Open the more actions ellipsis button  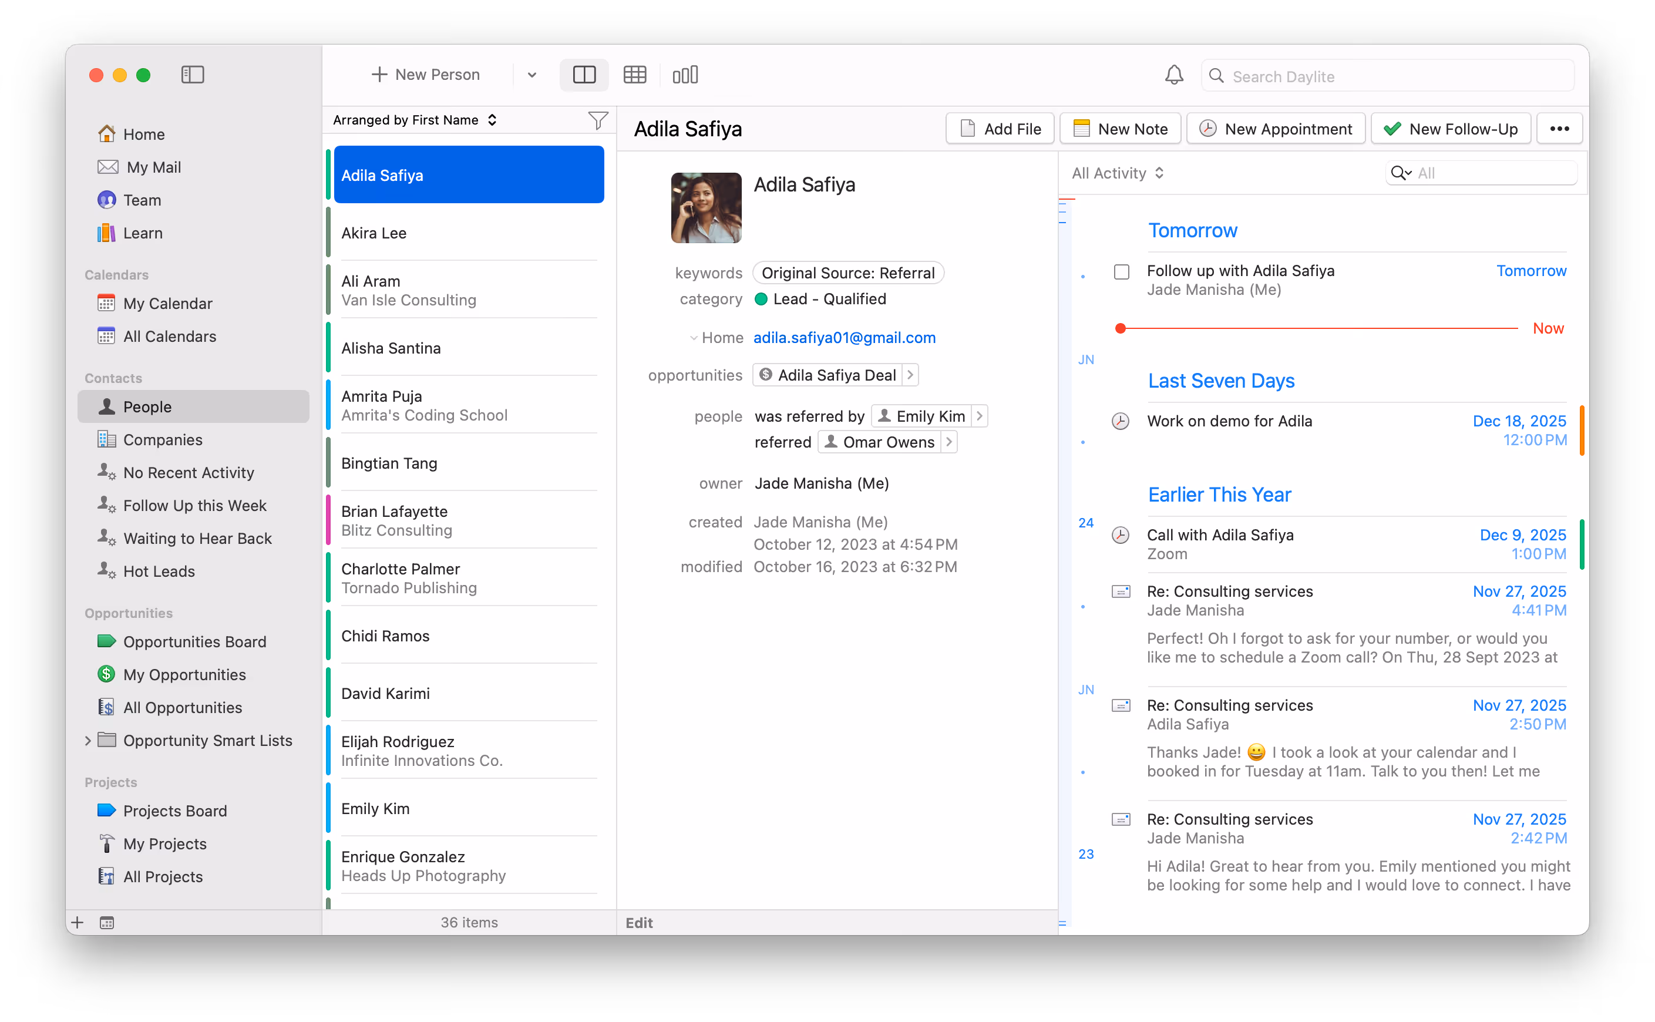click(1559, 129)
